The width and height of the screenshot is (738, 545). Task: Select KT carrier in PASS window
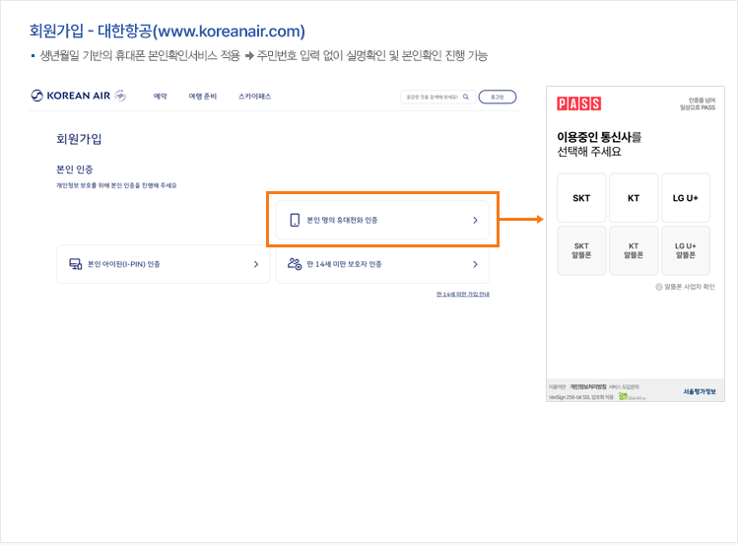(x=634, y=198)
